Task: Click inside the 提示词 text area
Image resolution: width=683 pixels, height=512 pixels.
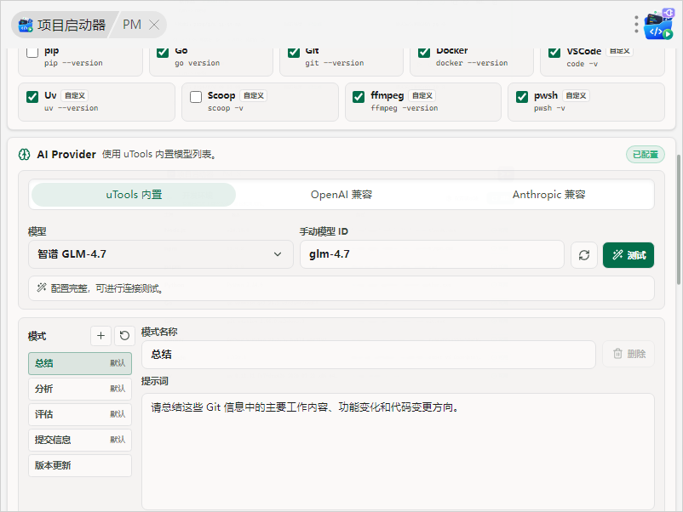Action: click(x=398, y=452)
